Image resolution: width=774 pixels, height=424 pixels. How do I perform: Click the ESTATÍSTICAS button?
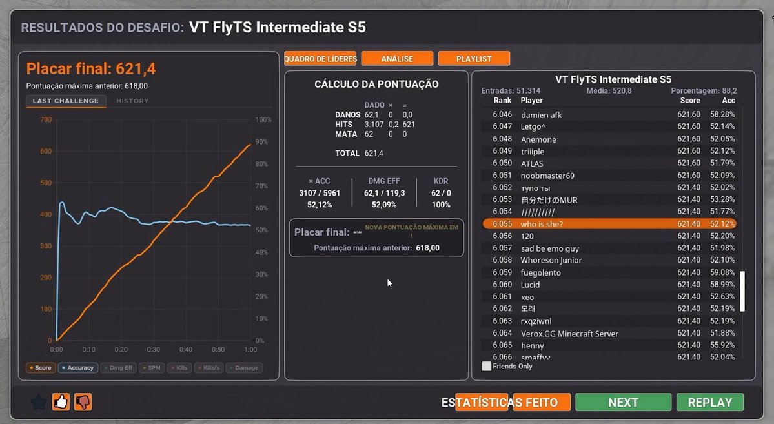pyautogui.click(x=482, y=402)
